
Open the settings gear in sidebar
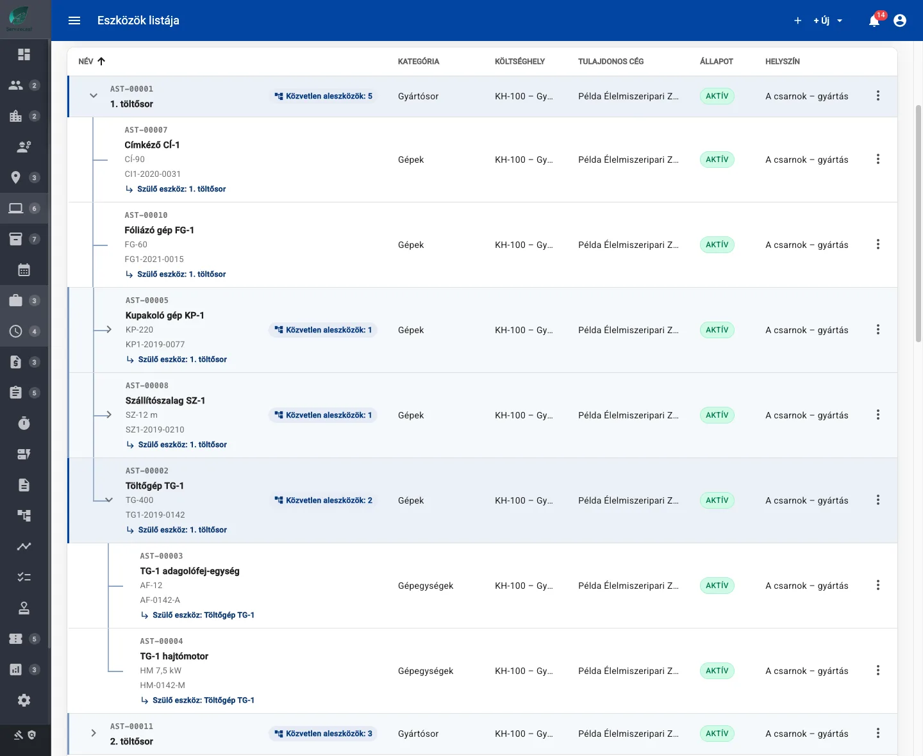tap(24, 700)
